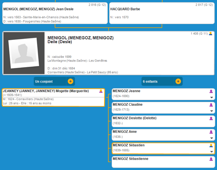Click purple person icon for Sébastienne
This screenshot has height=170, width=217.
click(211, 159)
